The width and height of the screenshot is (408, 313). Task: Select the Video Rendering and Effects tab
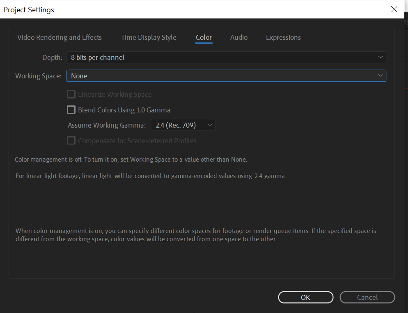[59, 37]
